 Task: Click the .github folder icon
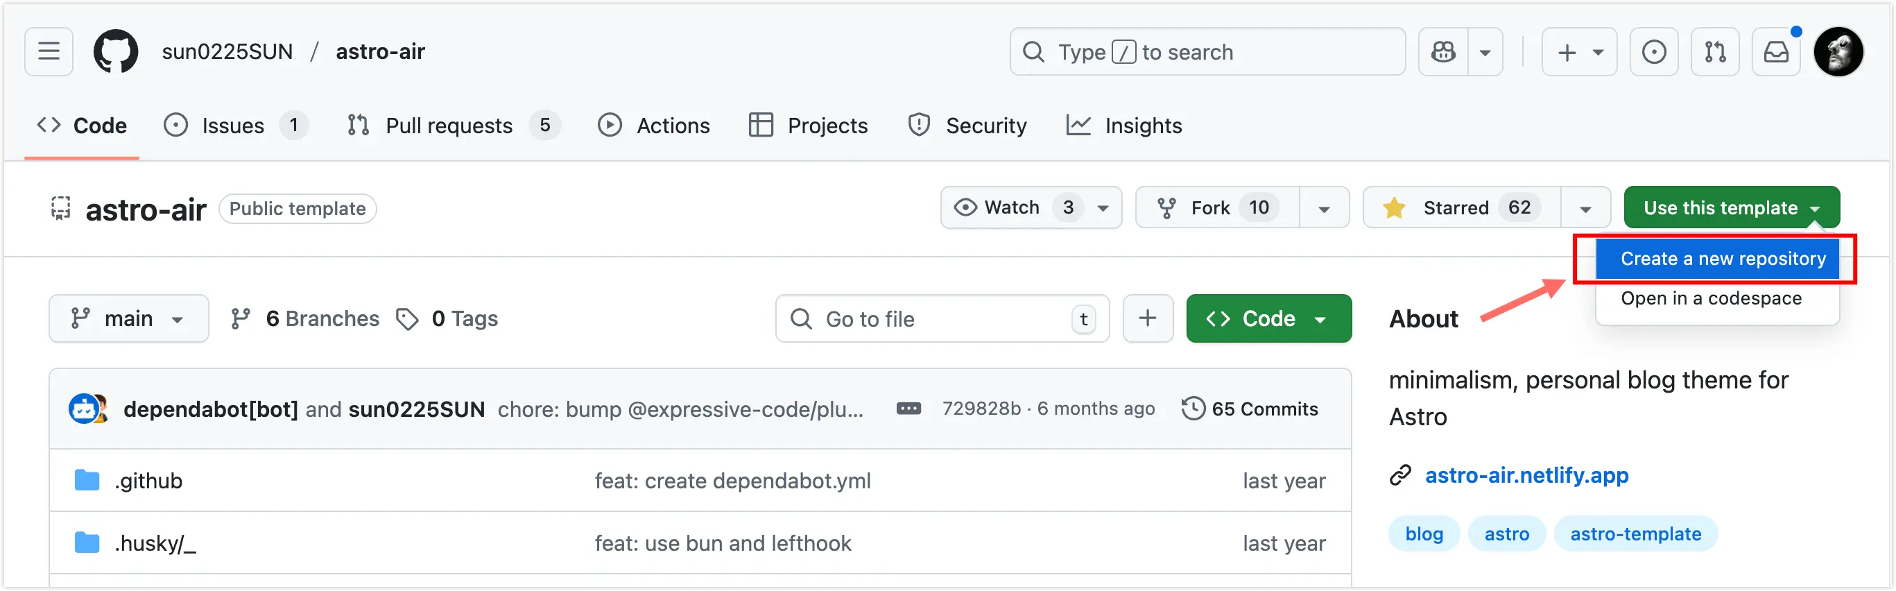[87, 480]
